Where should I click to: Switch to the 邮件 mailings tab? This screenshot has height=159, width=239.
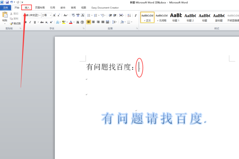coord(63,8)
